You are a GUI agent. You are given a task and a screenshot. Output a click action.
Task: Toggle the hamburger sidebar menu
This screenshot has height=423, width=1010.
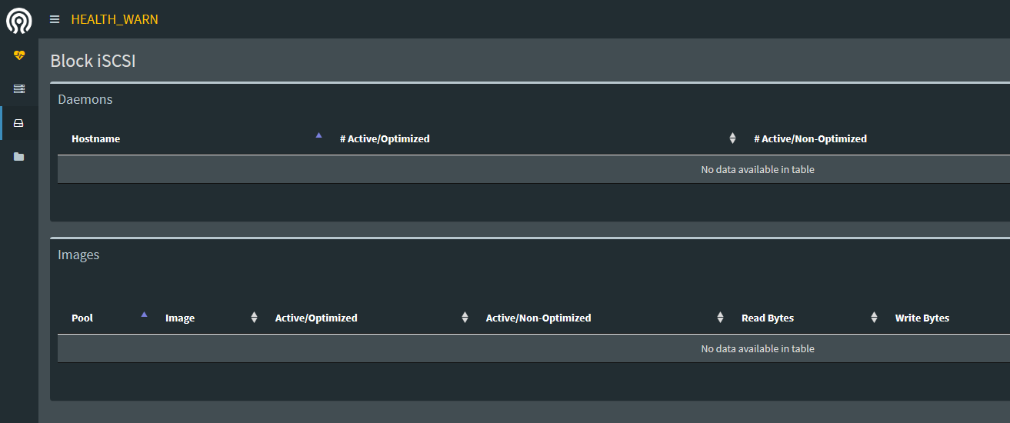55,19
